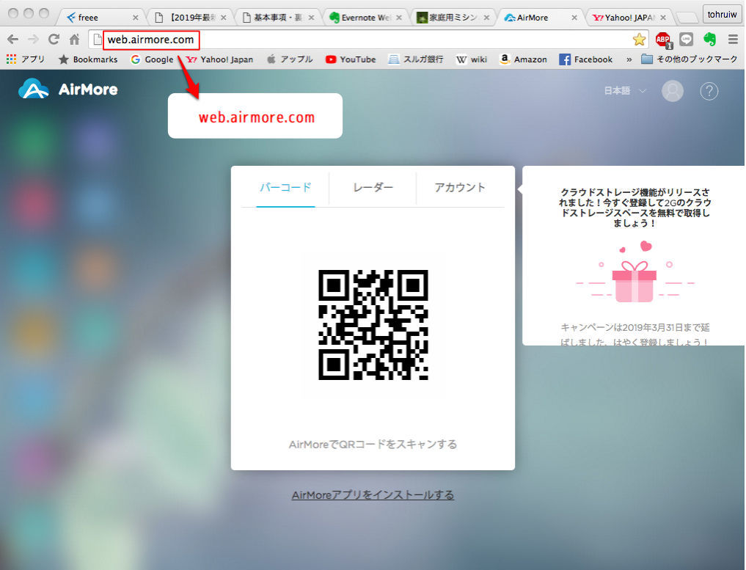Select the バーコード tab
The image size is (746, 570).
[285, 188]
